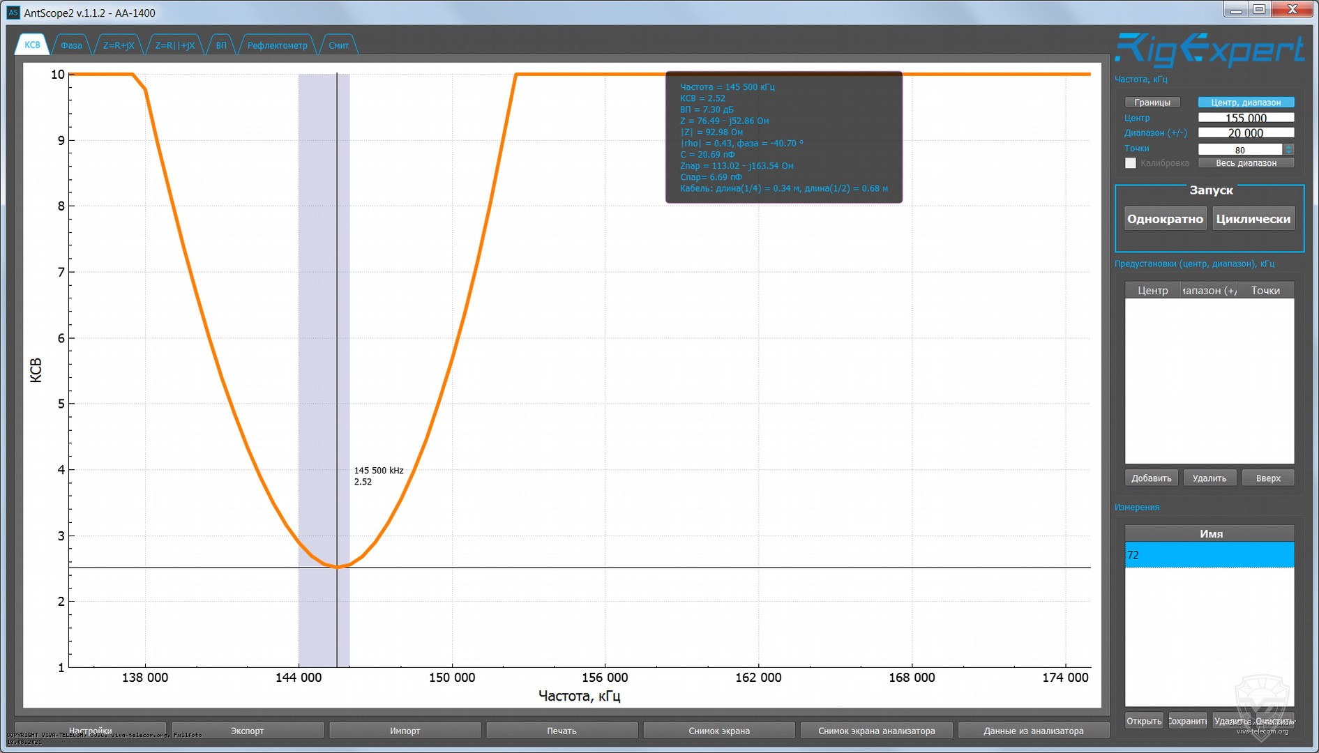Select Центр, диапазон frequency mode

pyautogui.click(x=1246, y=102)
